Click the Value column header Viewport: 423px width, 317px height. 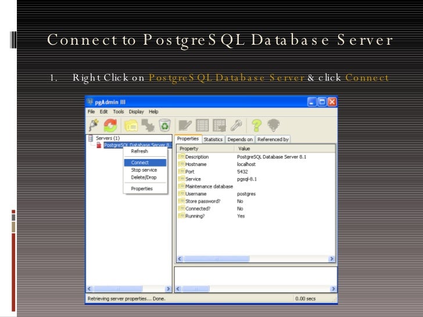284,149
